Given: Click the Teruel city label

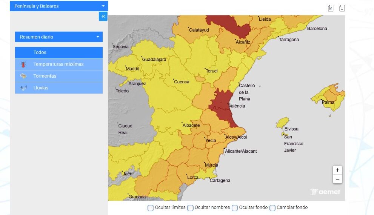Looking at the screenshot, I should tap(212, 71).
